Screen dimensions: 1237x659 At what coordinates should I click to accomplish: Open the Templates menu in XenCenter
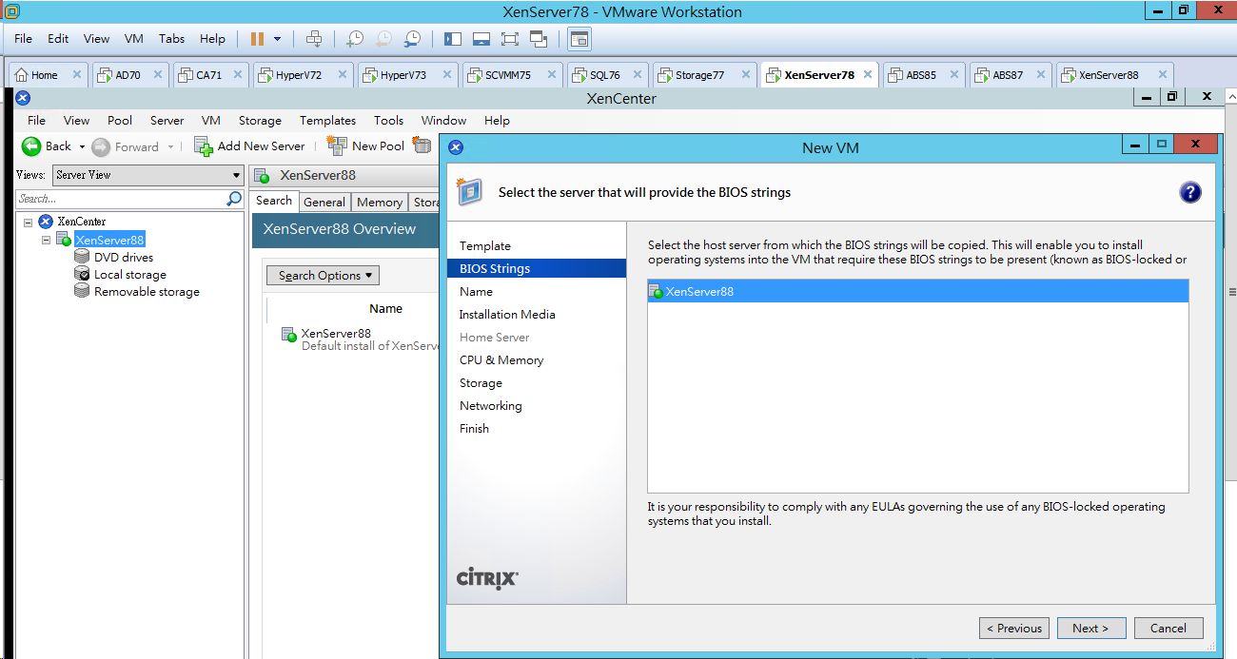(327, 121)
